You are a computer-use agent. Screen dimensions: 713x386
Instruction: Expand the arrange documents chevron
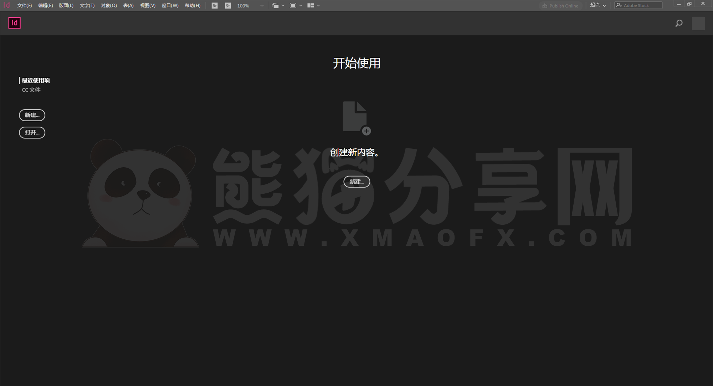(318, 5)
